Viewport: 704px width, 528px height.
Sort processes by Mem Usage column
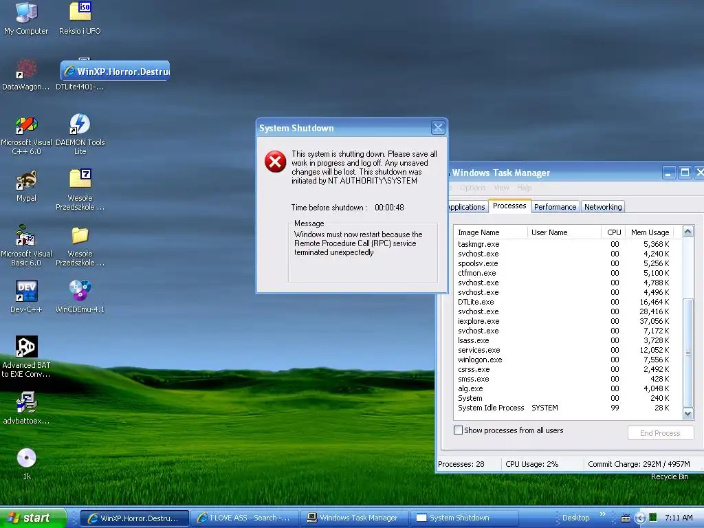(649, 232)
